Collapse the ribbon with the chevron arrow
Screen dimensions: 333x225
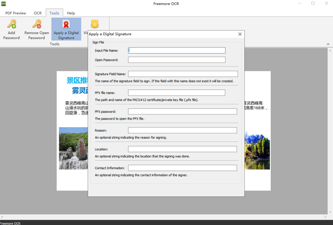328,44
